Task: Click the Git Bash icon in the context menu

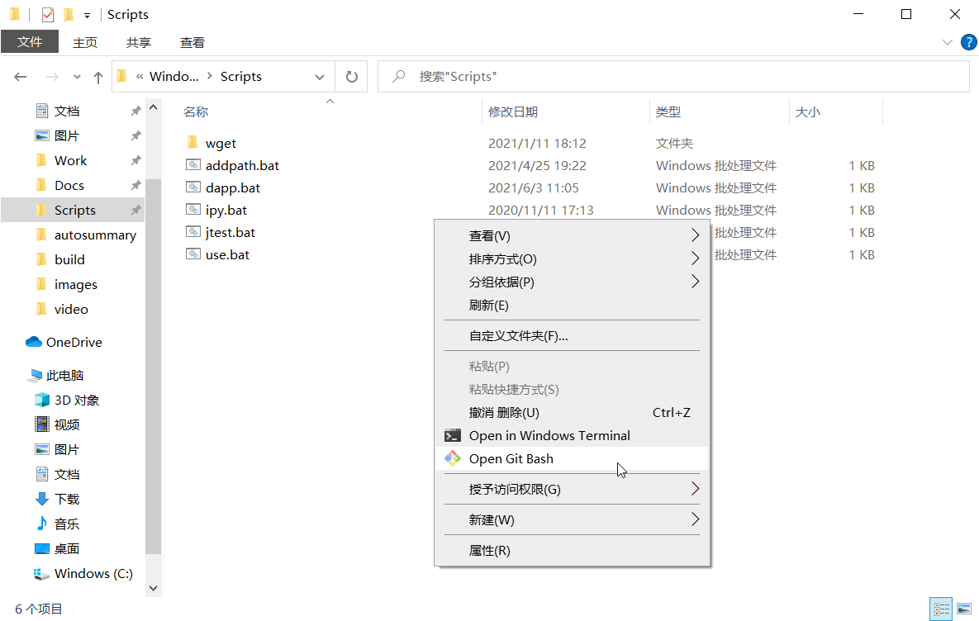Action: (452, 458)
